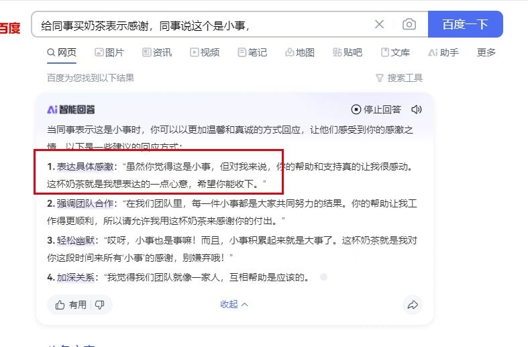Expand the 更多 menu
528x347 pixels.
click(x=486, y=52)
